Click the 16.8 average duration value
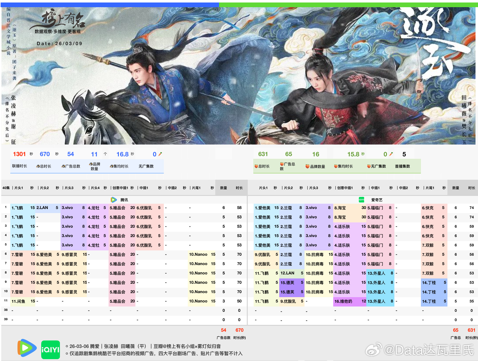 coord(123,154)
